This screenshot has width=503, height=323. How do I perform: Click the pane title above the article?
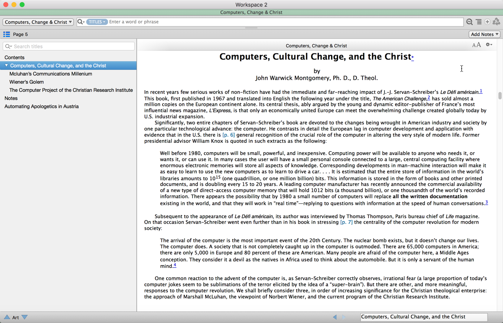(x=316, y=46)
